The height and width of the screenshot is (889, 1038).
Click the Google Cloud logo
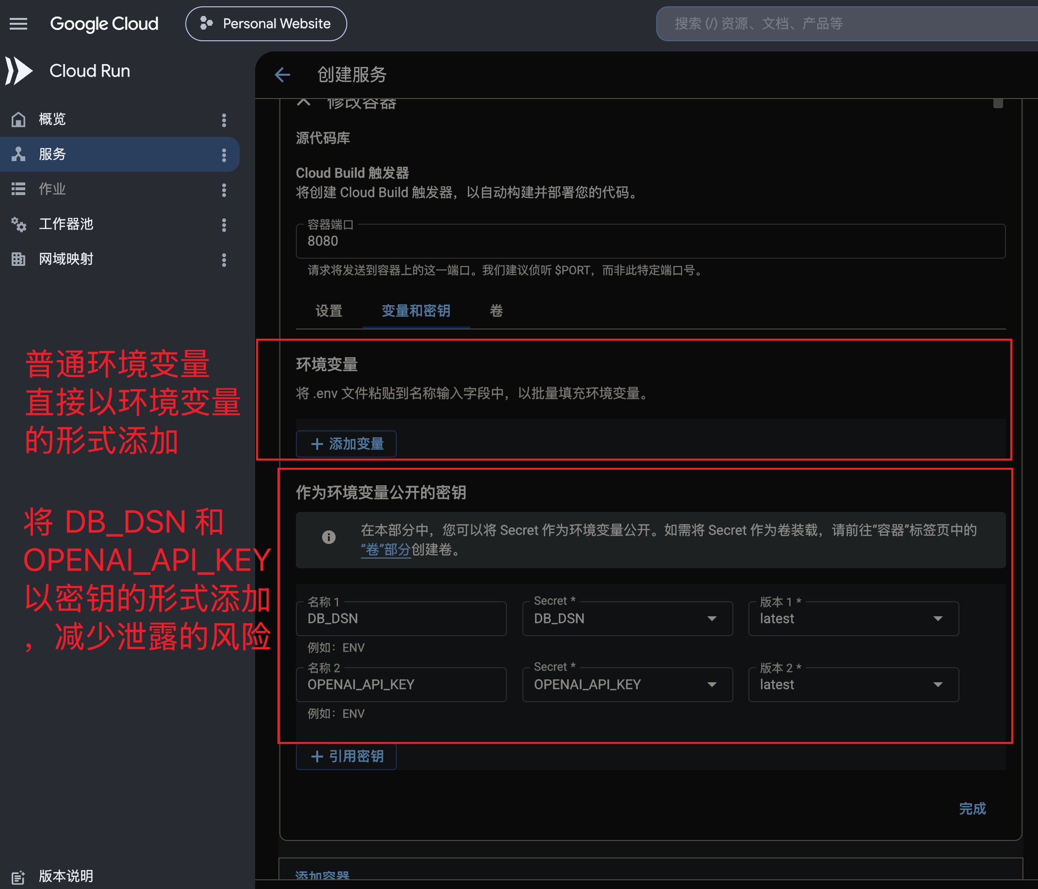pyautogui.click(x=104, y=24)
